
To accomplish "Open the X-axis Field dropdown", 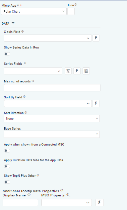I will pos(48,38).
